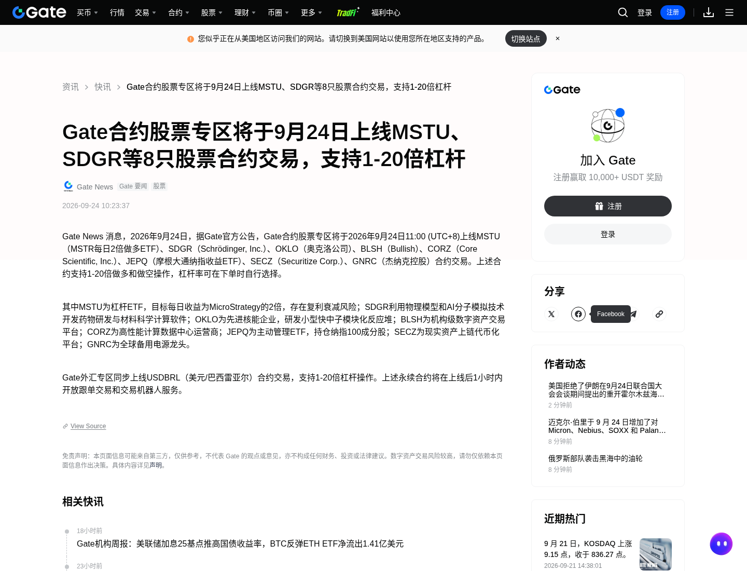Share article on X (Twitter)
Image resolution: width=747 pixels, height=571 pixels.
(x=551, y=314)
